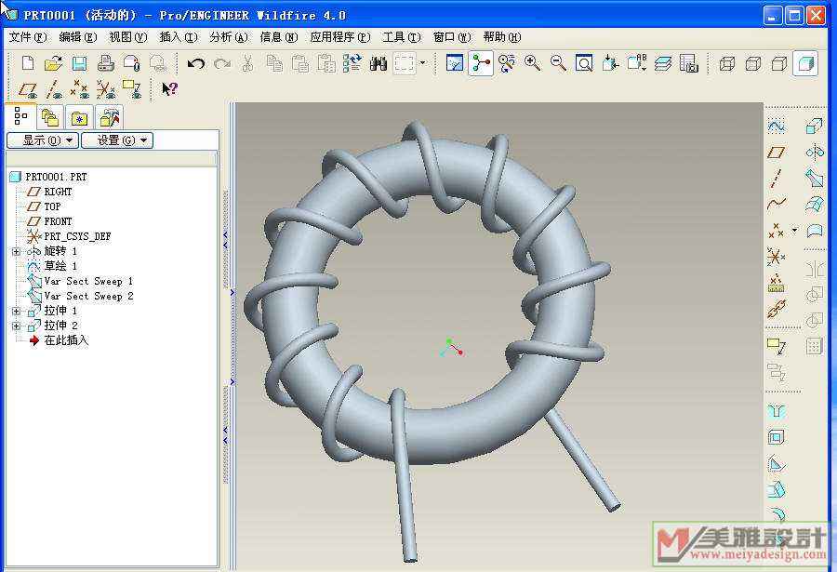
Task: Toggle datum axes display
Action: pyautogui.click(x=54, y=90)
